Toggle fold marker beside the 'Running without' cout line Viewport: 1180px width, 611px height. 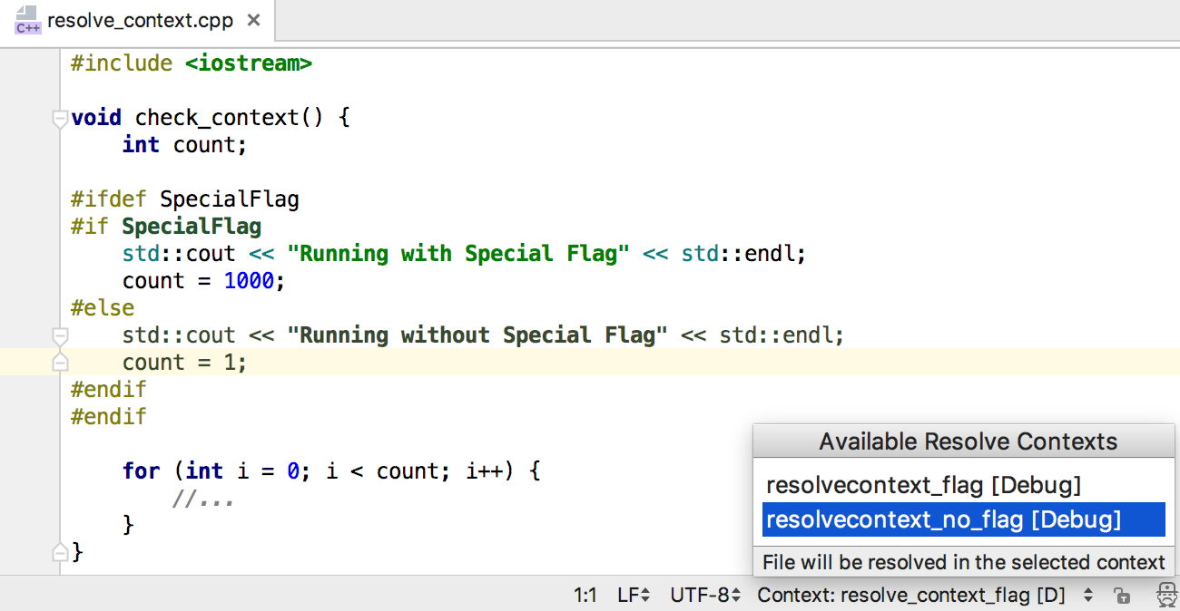pos(60,336)
